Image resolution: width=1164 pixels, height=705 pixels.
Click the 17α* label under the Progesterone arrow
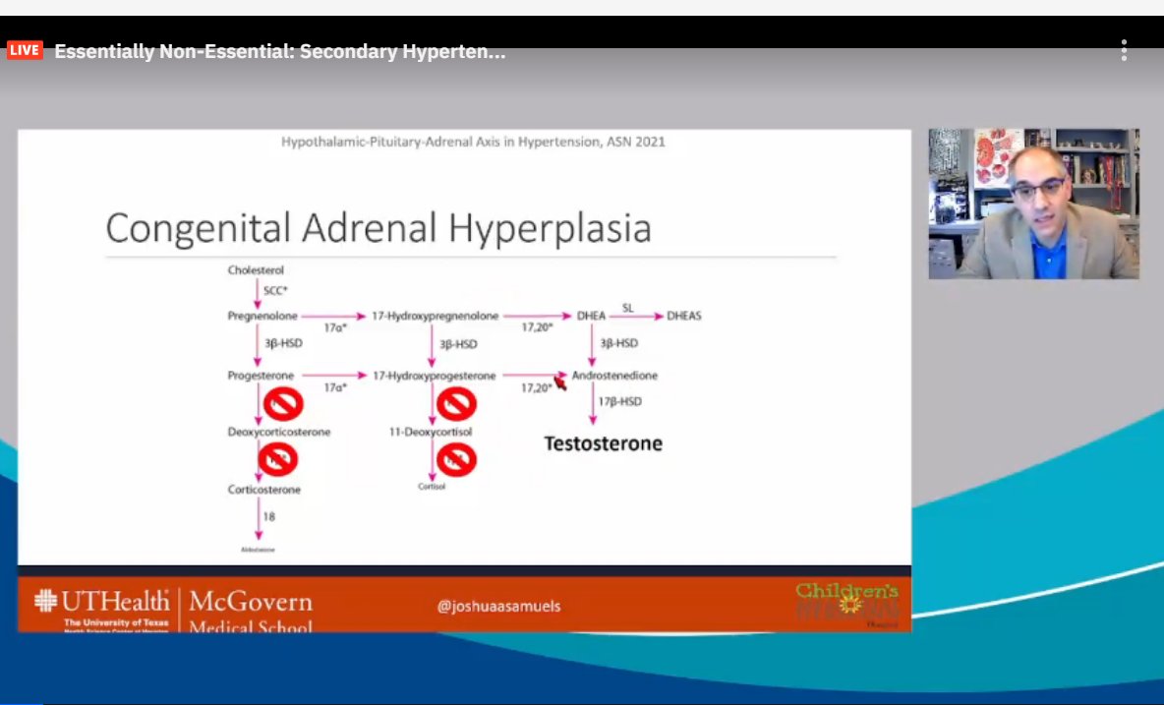[x=335, y=387]
